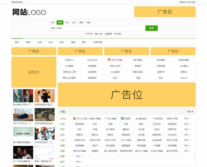
Task: Open the 首页 navigation menu item
Action: point(17,42)
